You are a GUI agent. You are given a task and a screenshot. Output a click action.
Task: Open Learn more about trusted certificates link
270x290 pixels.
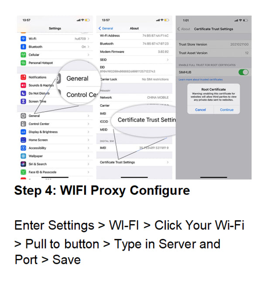201,79
